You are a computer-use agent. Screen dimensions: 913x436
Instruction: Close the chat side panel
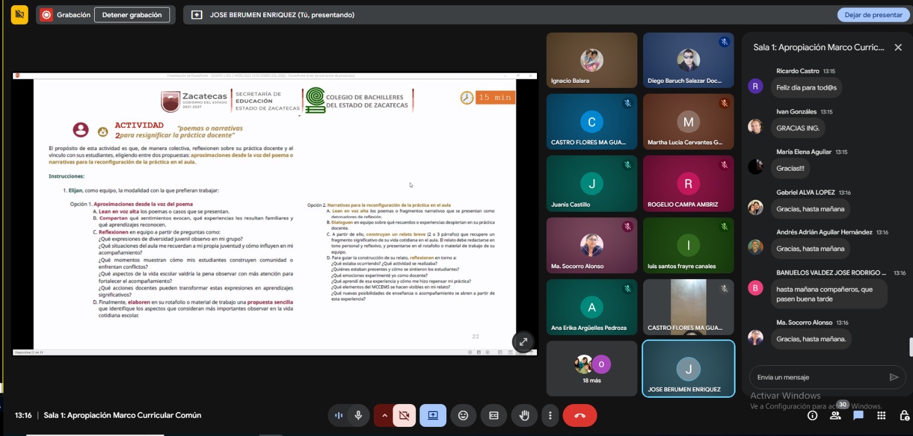click(x=898, y=47)
